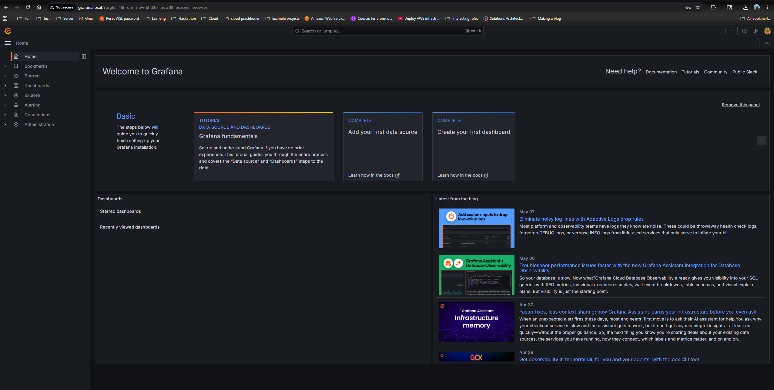Open Bookmarks in the sidebar
The height and width of the screenshot is (390, 774).
(36, 66)
